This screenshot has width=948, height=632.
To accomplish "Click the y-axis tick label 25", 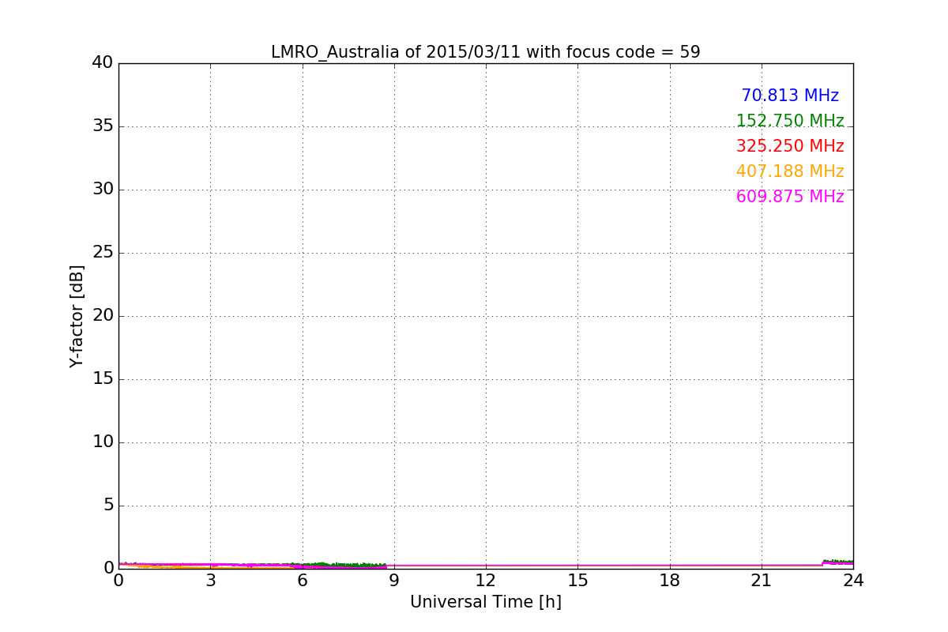I will pos(103,253).
